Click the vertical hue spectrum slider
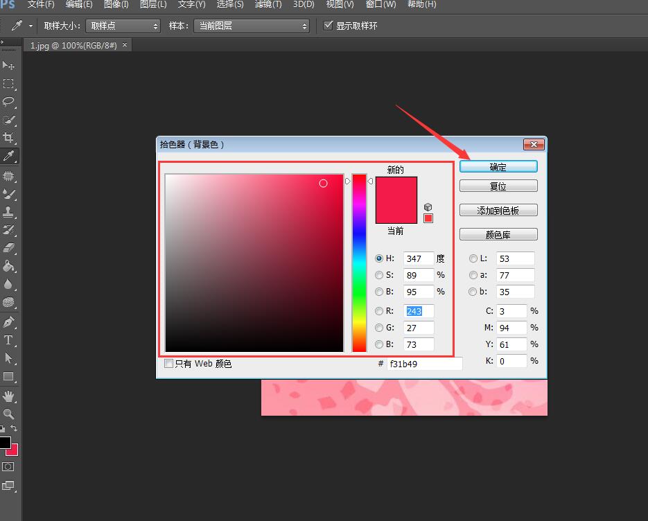 point(359,263)
